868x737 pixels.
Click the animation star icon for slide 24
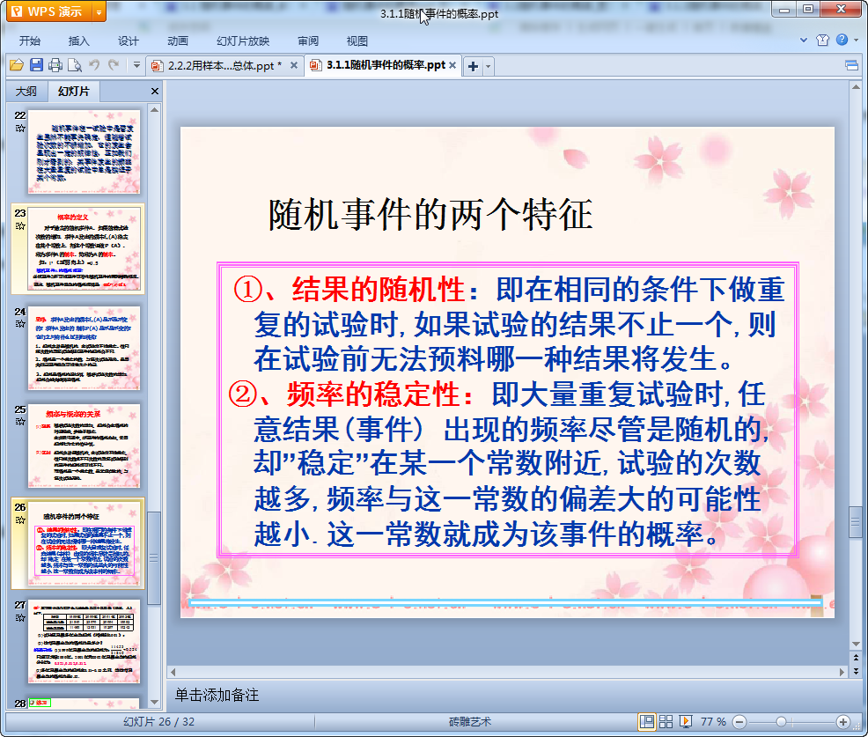click(20, 324)
